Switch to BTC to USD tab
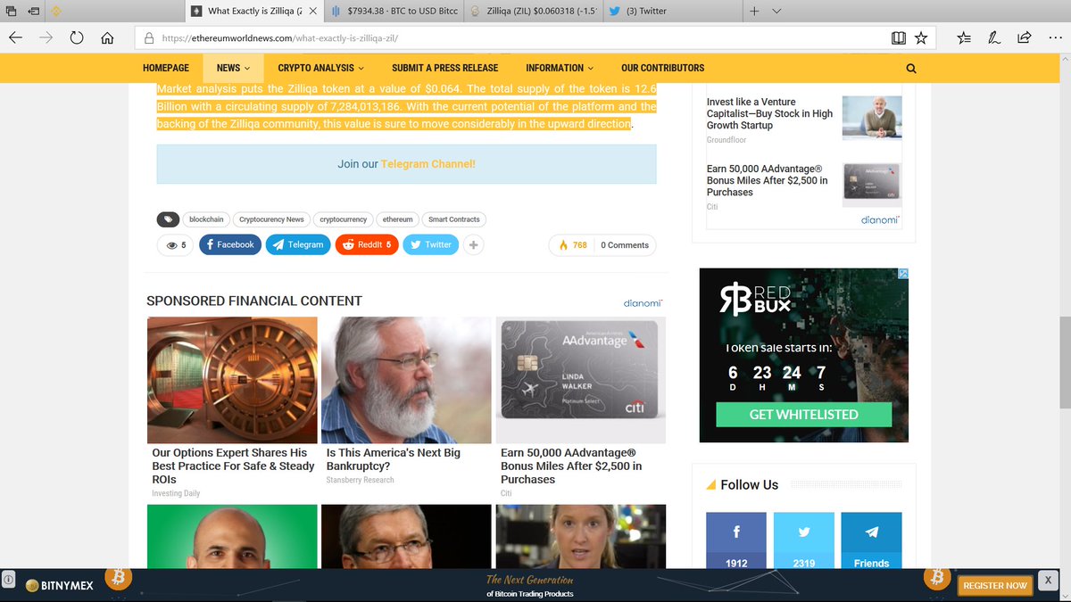This screenshot has width=1071, height=602. pyautogui.click(x=394, y=11)
